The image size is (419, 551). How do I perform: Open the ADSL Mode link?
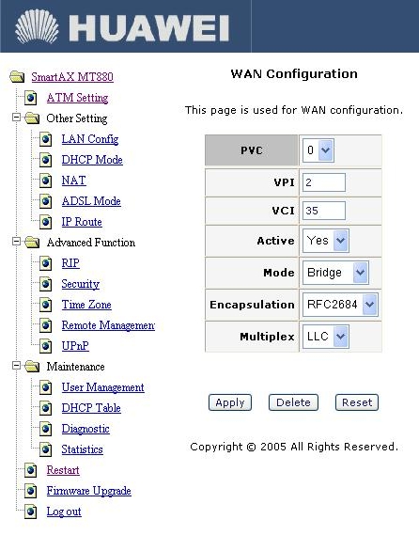(91, 201)
